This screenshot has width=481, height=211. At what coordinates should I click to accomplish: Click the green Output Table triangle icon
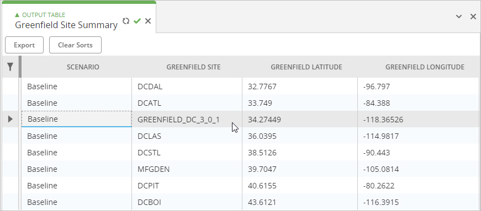coord(17,15)
